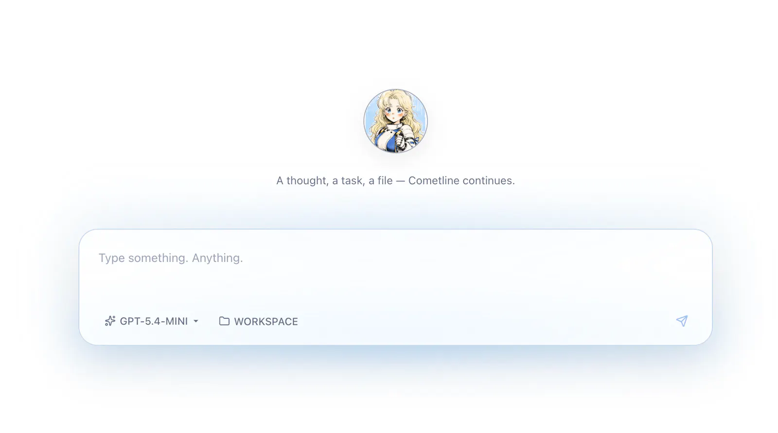Open the GPT-5.4-MINI model selector
This screenshot has height=433, width=778.
click(x=152, y=321)
